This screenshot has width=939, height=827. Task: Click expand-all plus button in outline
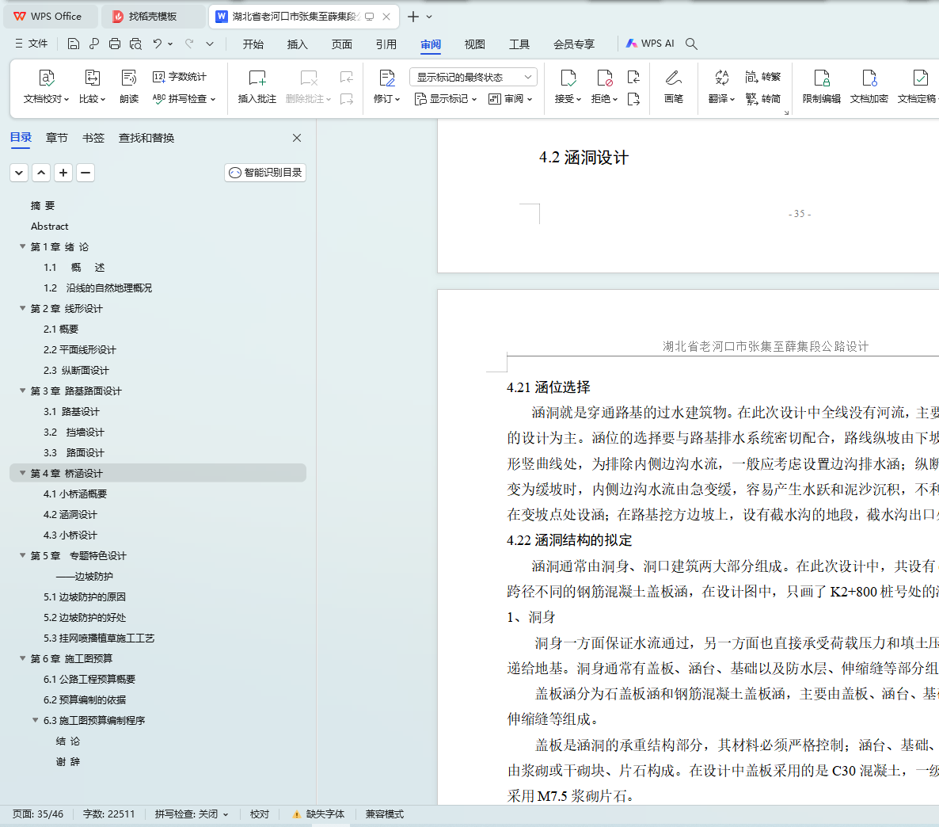pos(63,173)
